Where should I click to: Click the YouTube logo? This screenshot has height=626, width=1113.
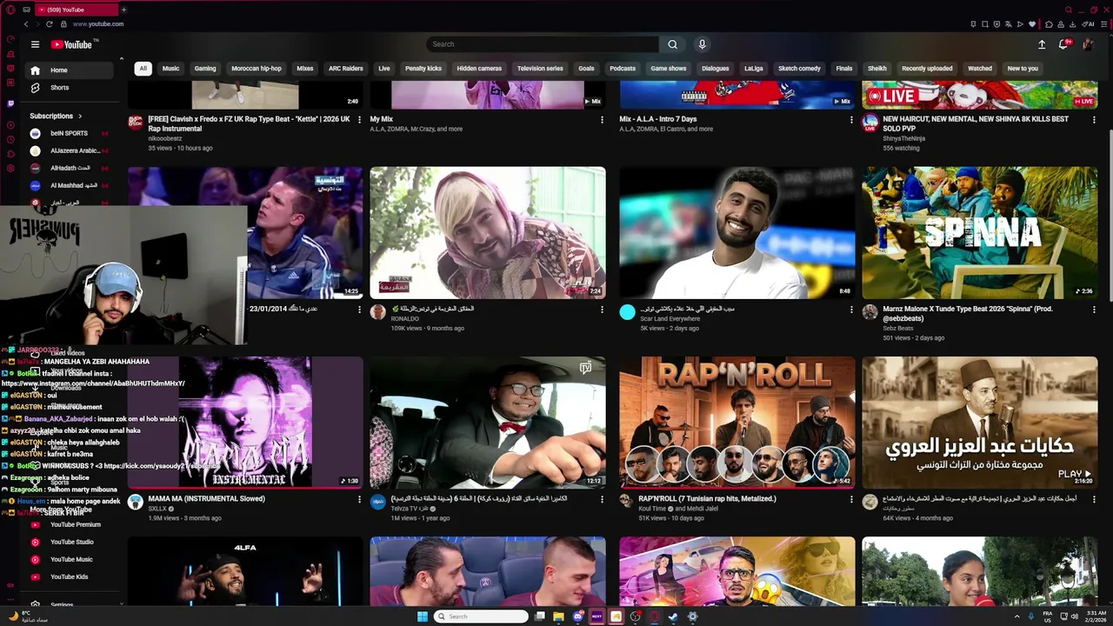pyautogui.click(x=73, y=44)
